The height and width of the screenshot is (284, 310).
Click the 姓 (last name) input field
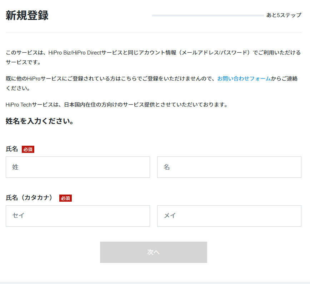click(x=78, y=167)
